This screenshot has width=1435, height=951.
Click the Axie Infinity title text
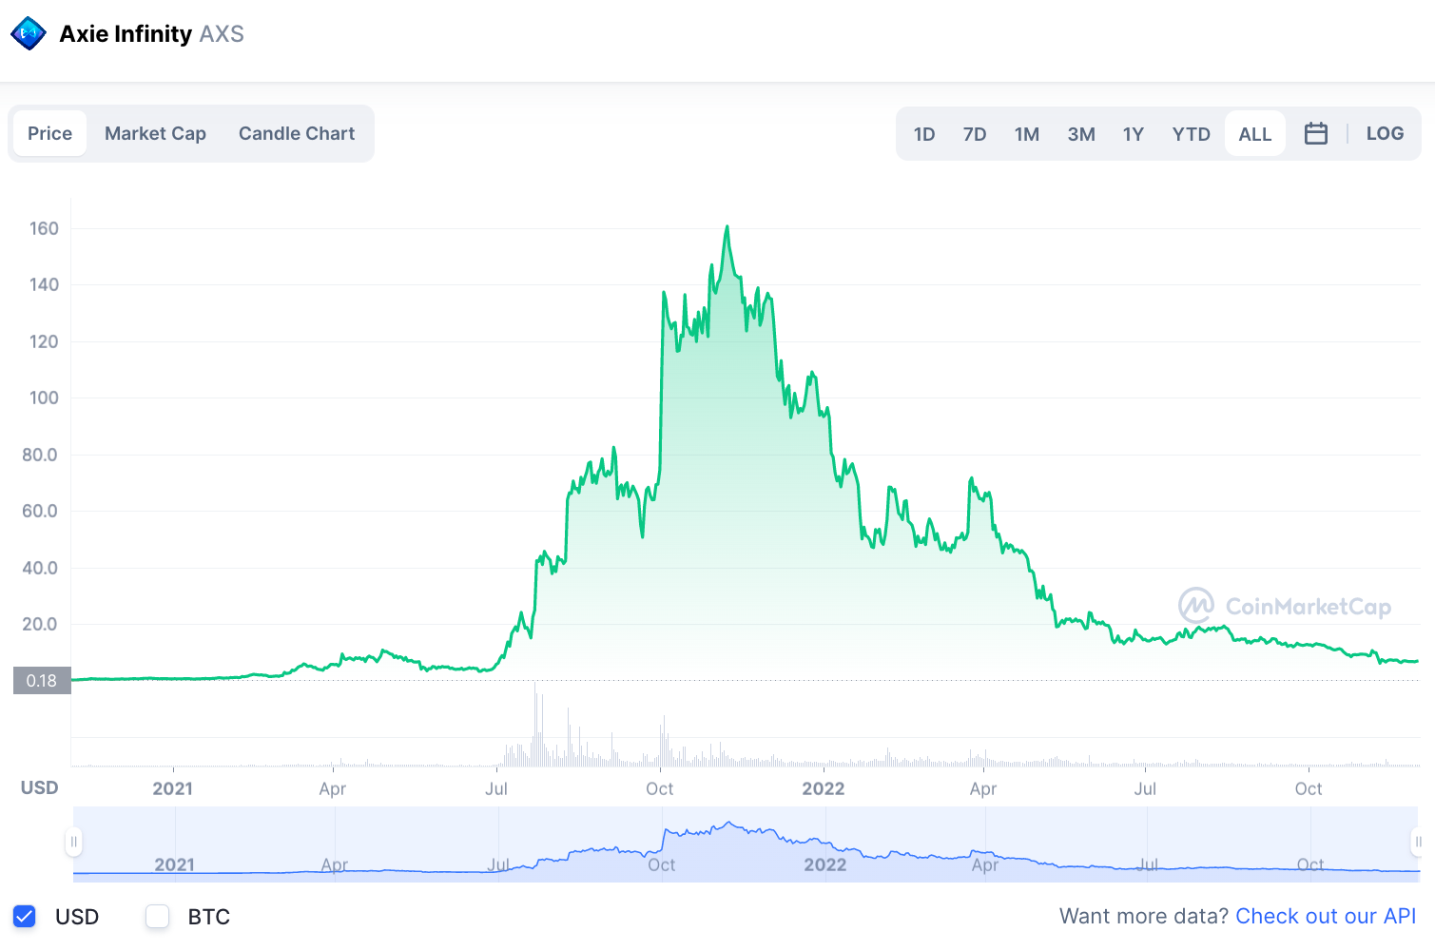[x=126, y=34]
